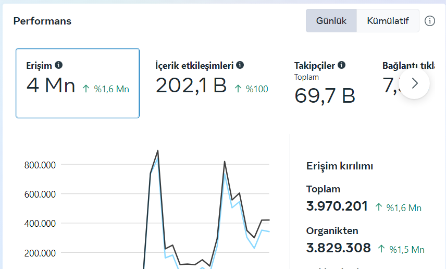Select the Bağlantı tıklamaları metric
446x269 pixels.
click(x=408, y=66)
